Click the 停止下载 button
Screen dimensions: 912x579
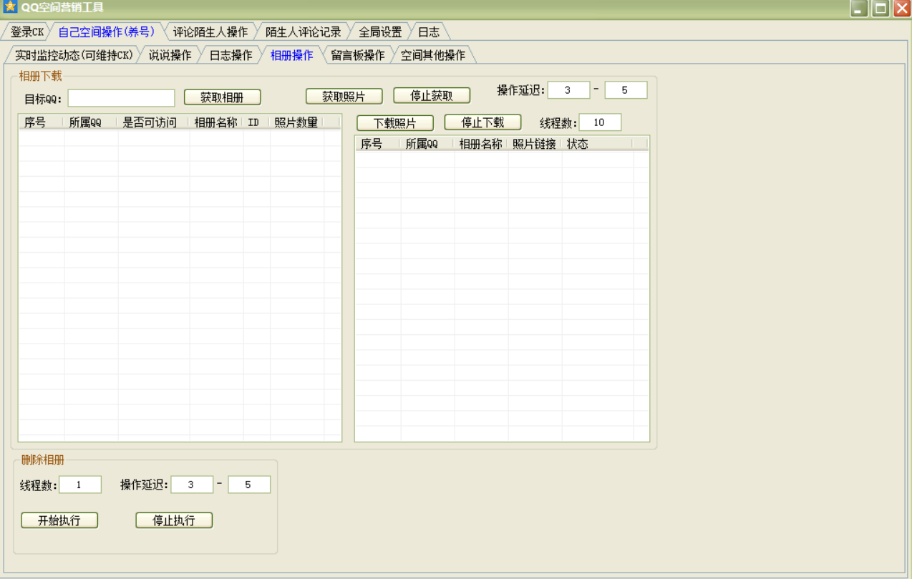(482, 122)
